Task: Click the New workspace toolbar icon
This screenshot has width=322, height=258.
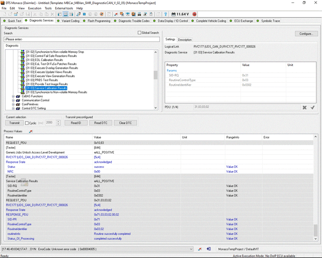Action: coord(5,14)
